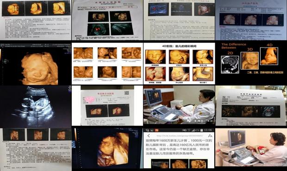
Task: Open the black and white 2D ultrasound image
Action: click(36, 106)
